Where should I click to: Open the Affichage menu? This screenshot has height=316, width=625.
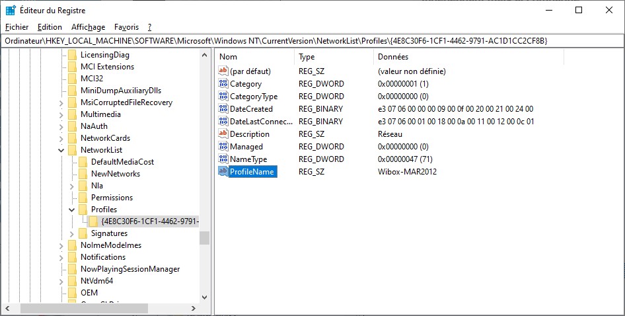[88, 27]
